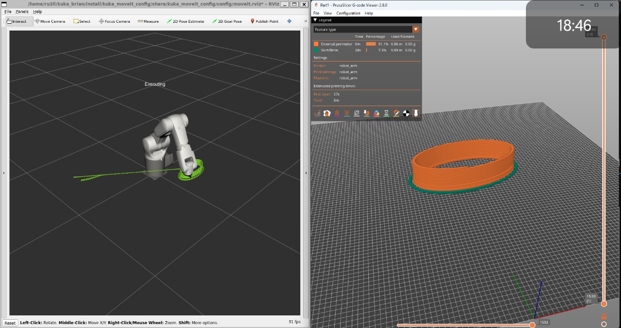Toggle seams visibility icon
The image size is (621, 328).
[x=357, y=113]
